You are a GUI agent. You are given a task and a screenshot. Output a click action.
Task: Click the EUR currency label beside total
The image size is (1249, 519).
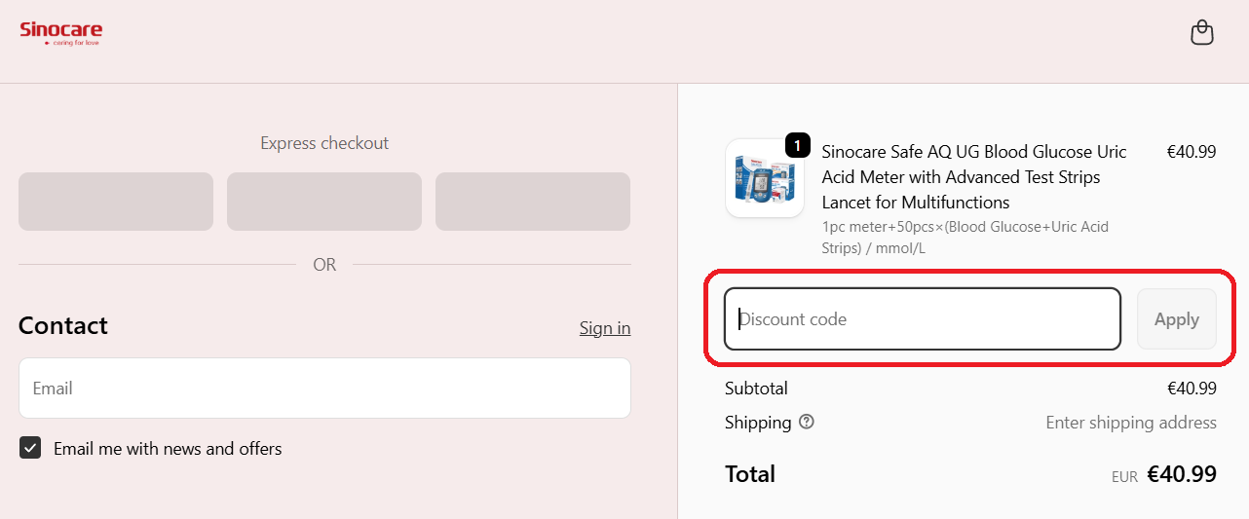click(x=1124, y=478)
